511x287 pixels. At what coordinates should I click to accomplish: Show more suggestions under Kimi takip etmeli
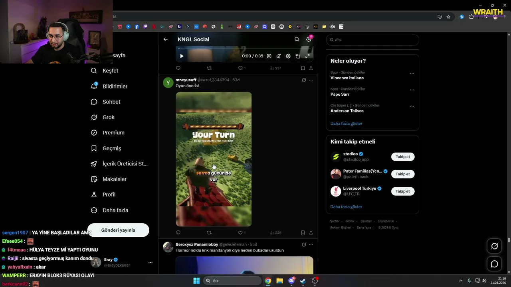coord(346,207)
